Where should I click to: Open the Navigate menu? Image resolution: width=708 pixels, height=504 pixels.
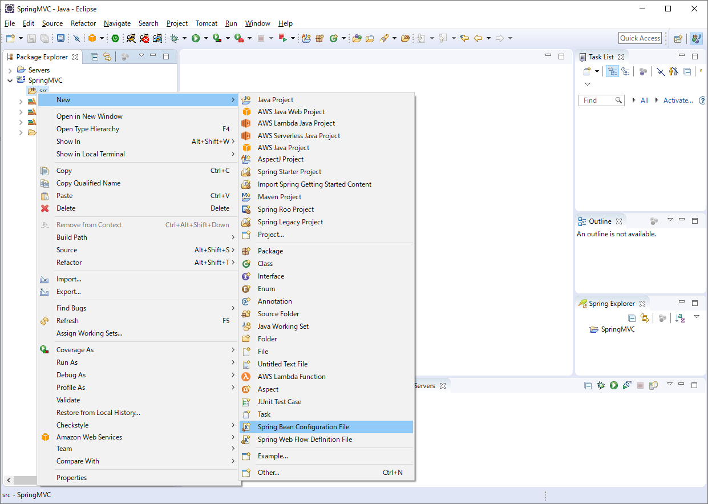117,23
